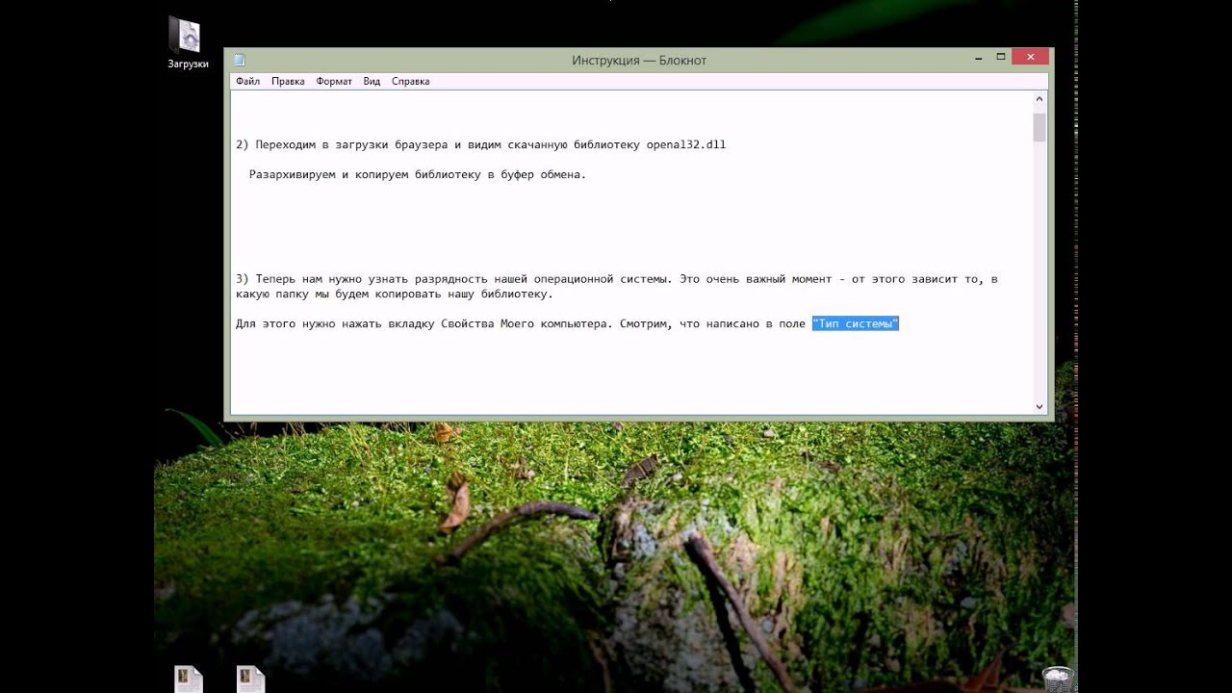Maximize the Инструкция Notepad window
Viewport: 1232px width, 693px height.
point(1000,58)
